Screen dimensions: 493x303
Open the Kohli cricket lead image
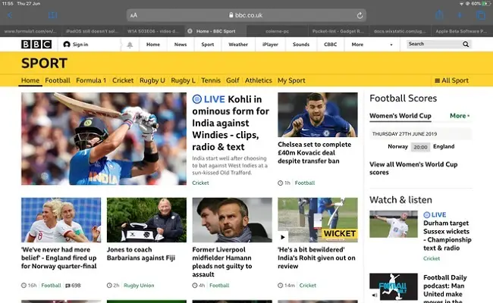click(103, 139)
